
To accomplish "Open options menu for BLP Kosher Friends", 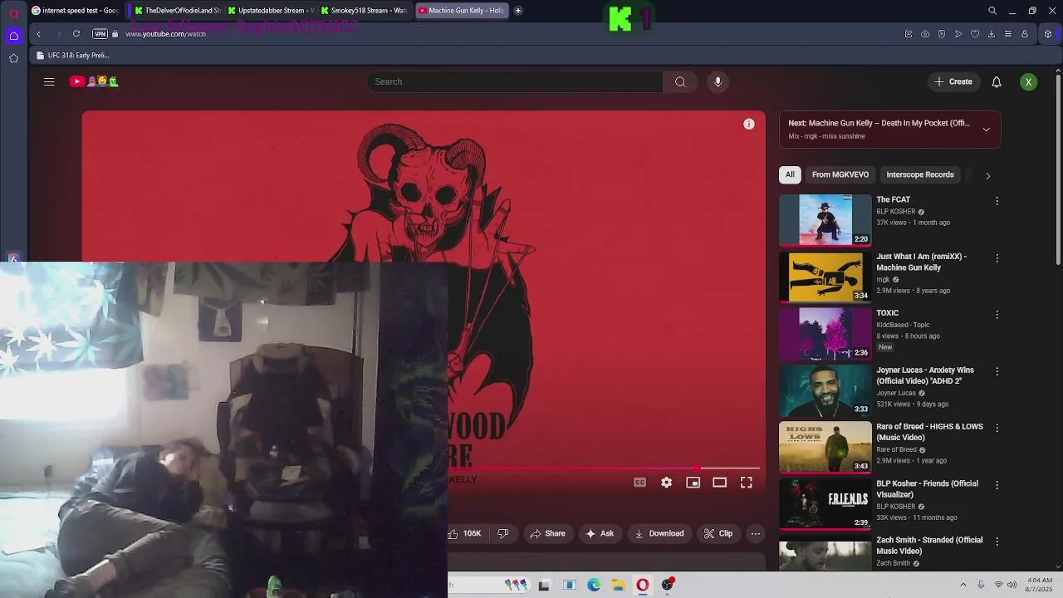I will [997, 485].
